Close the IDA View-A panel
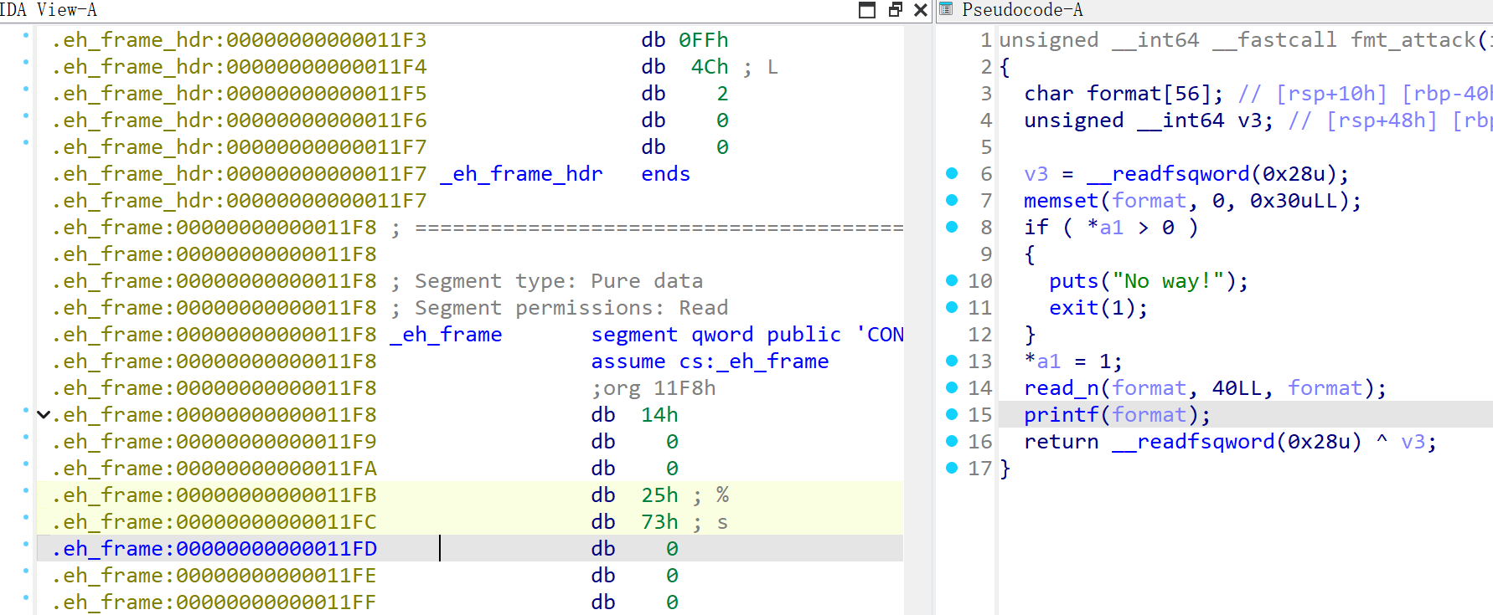 coord(920,10)
